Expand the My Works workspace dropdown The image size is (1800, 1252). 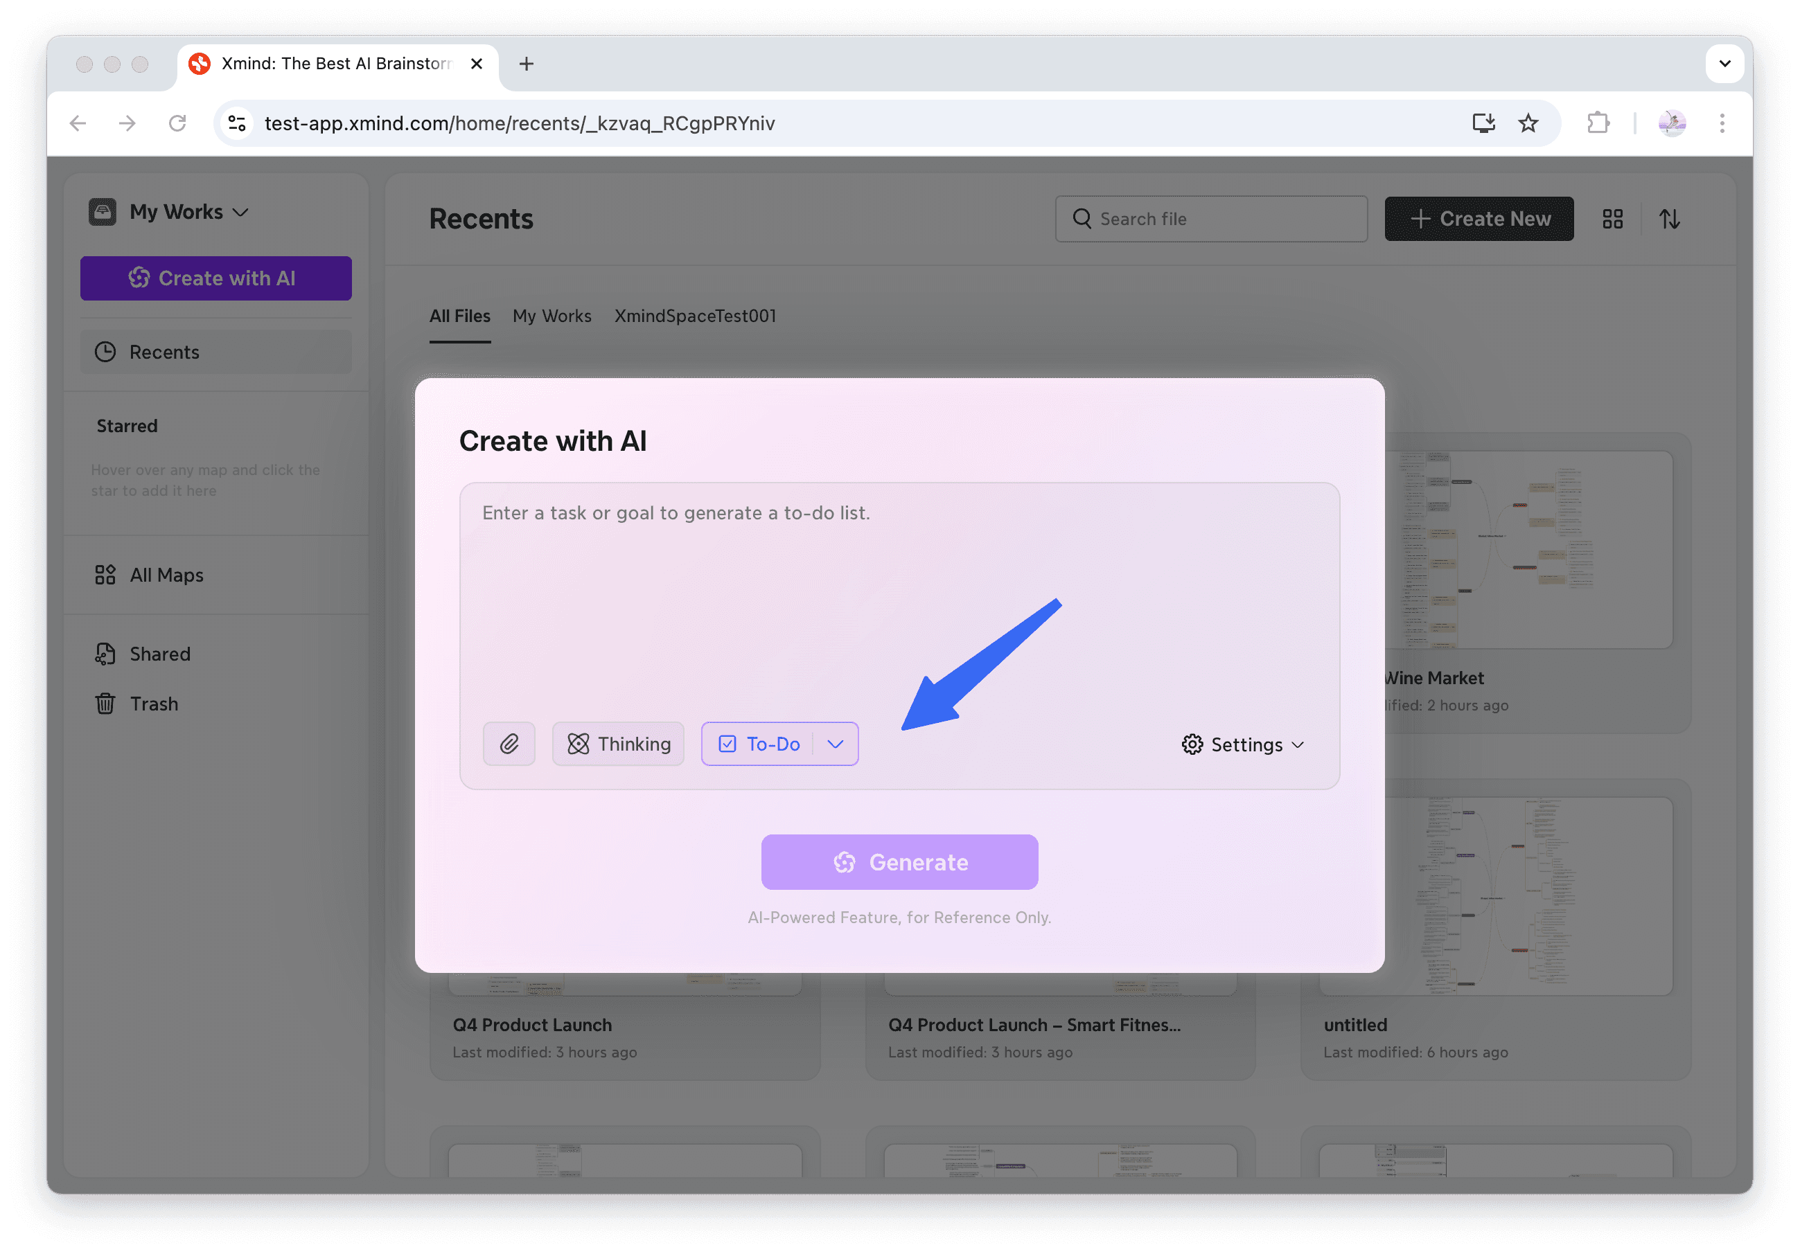pos(240,211)
